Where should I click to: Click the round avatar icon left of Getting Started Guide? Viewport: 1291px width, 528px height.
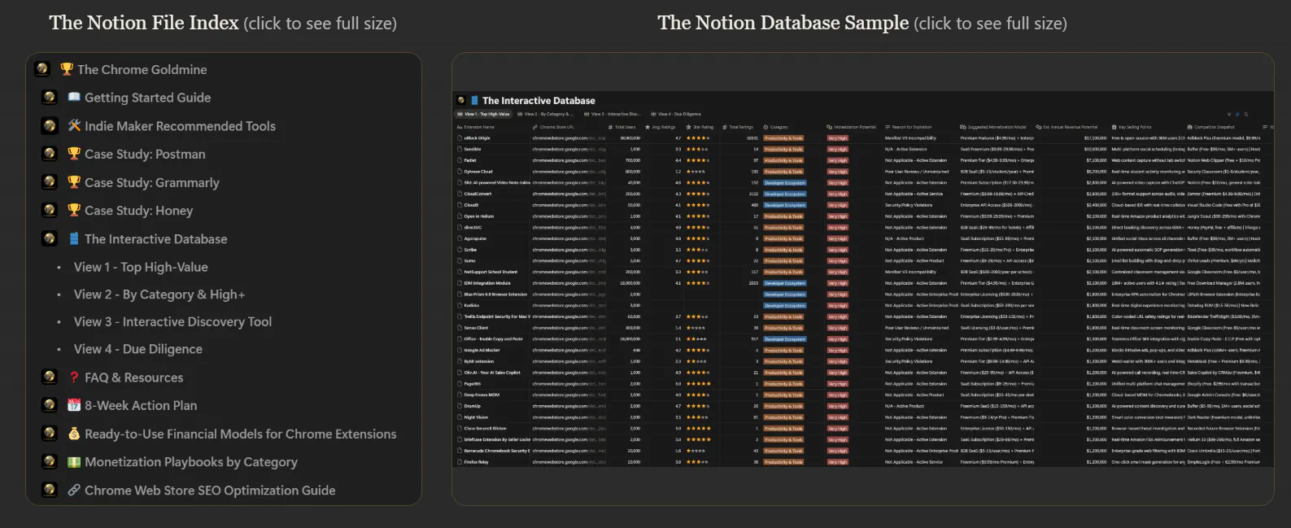point(50,97)
